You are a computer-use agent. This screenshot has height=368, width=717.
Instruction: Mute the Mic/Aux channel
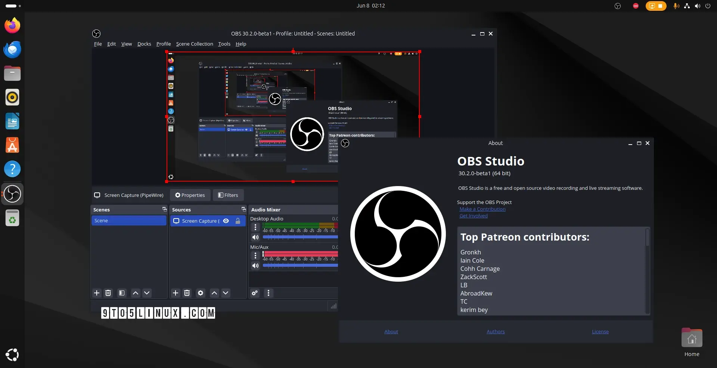coord(255,266)
